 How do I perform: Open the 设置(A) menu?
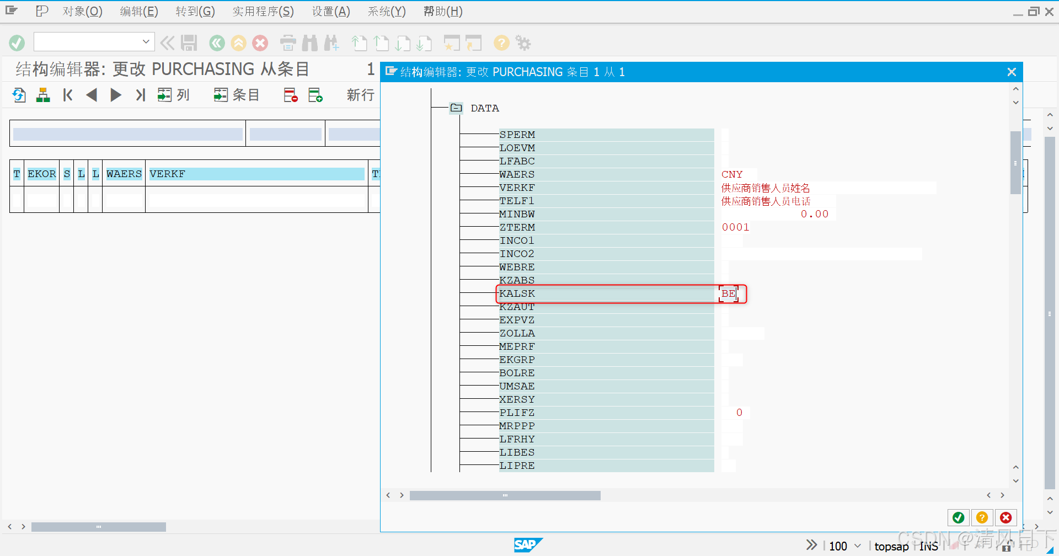331,12
